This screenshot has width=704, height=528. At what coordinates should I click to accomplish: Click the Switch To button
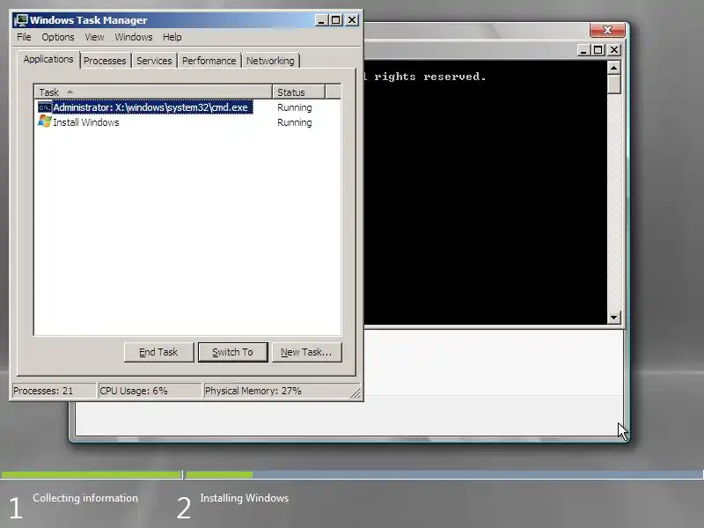232,352
